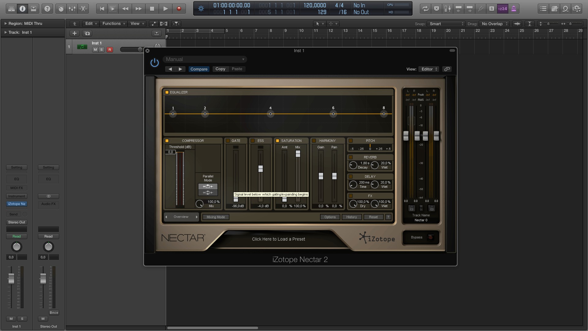The width and height of the screenshot is (588, 331).
Task: Expand the Region: MIDI Thru disclosure triangle
Action: tap(6, 23)
